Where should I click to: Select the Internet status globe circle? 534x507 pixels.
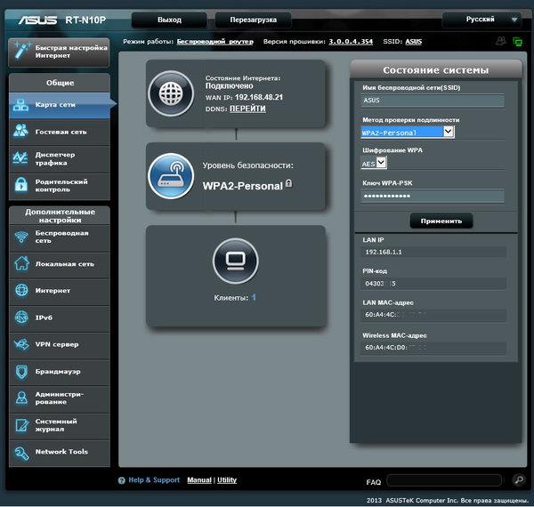(171, 93)
